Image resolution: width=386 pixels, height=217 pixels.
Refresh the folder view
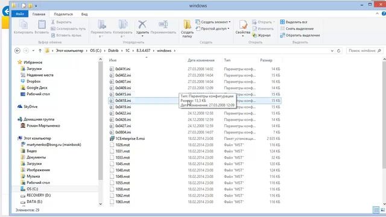point(338,51)
